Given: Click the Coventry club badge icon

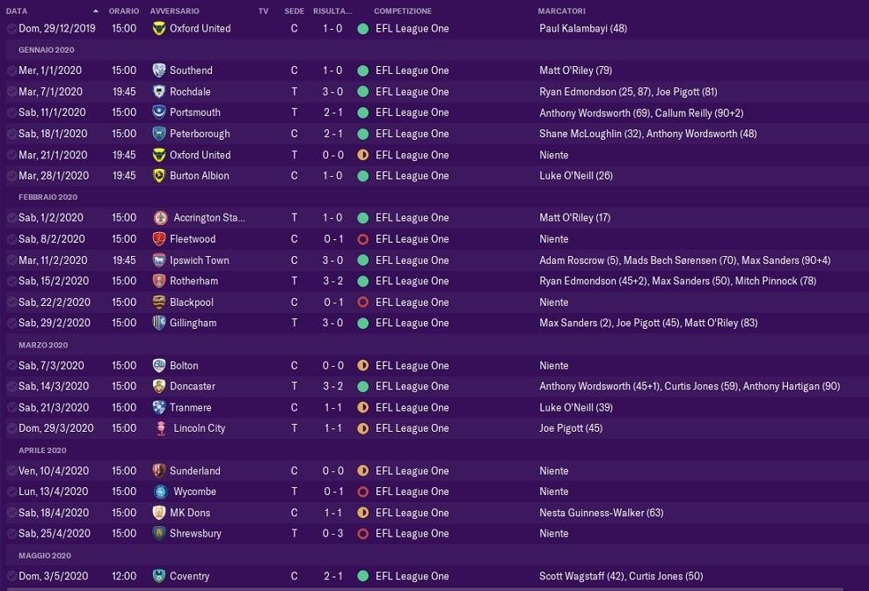Looking at the screenshot, I should tap(158, 576).
